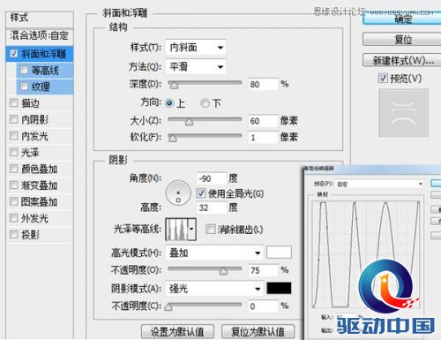The height and width of the screenshot is (340, 441).
Task: Click the 新建样式(W)... button
Action: pos(402,60)
